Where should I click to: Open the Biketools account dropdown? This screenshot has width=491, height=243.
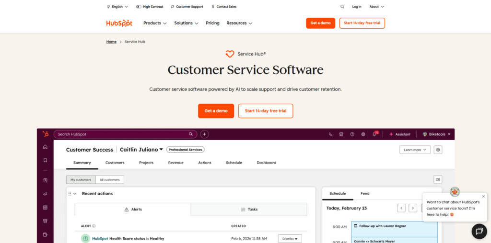436,134
